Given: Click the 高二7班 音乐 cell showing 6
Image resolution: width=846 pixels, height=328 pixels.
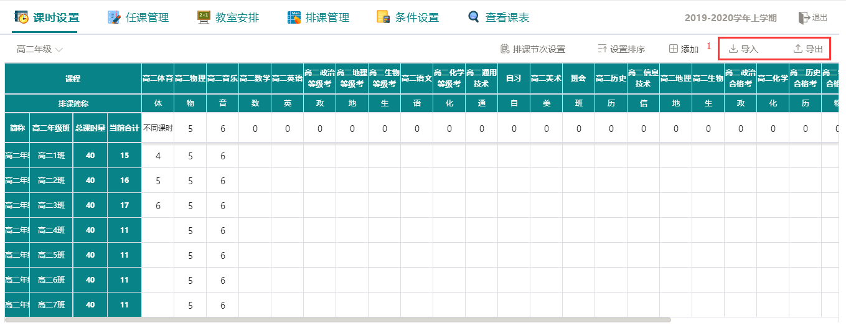Looking at the screenshot, I should point(223,305).
